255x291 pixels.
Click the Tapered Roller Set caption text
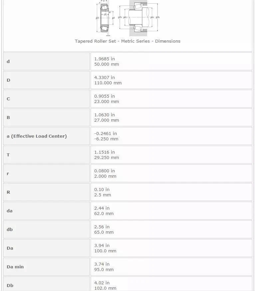coord(127,41)
